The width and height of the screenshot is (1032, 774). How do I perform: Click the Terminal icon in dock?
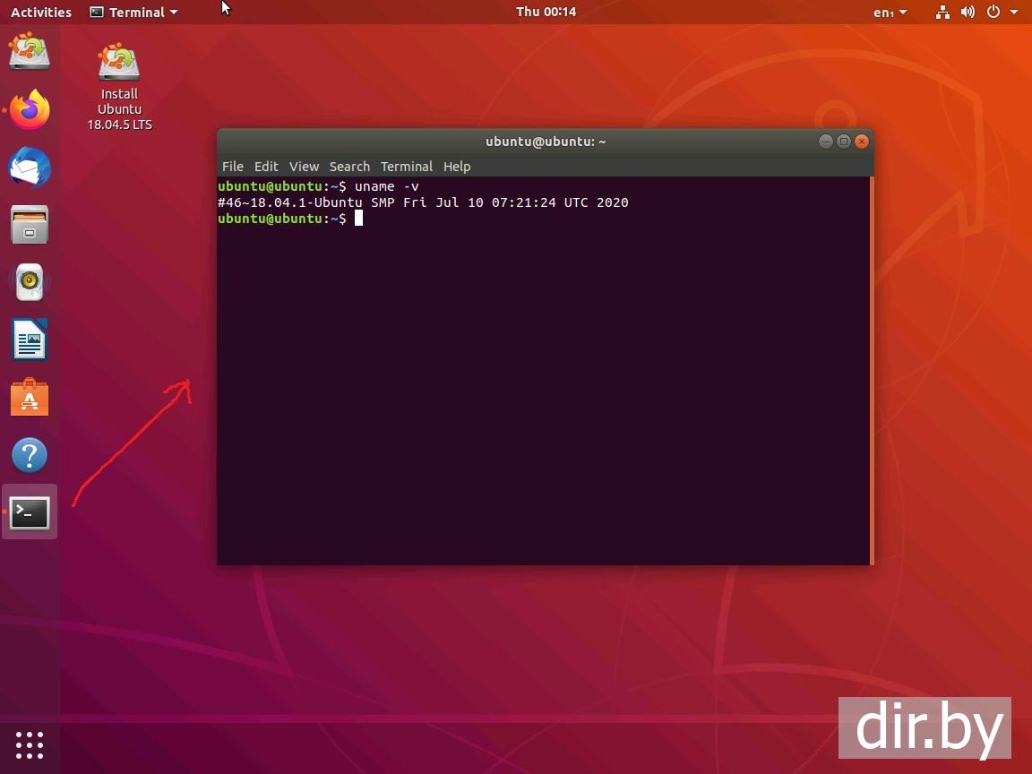tap(30, 512)
